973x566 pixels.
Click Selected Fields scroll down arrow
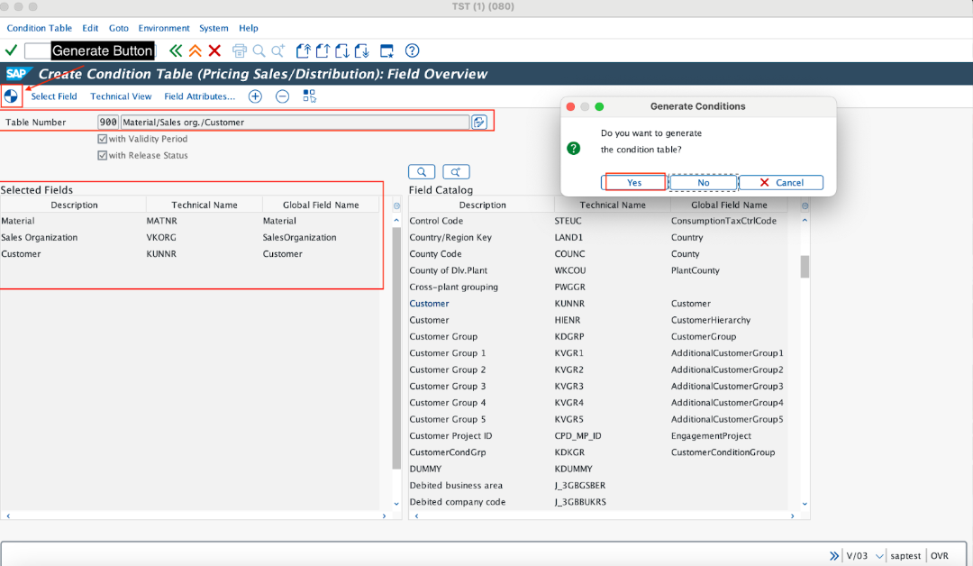[x=396, y=503]
